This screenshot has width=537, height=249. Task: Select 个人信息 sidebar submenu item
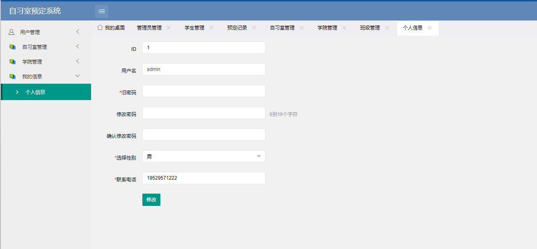[x=46, y=92]
